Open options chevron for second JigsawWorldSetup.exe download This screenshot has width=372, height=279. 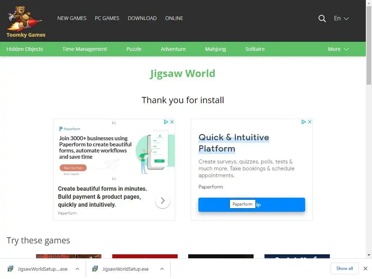[162, 269]
